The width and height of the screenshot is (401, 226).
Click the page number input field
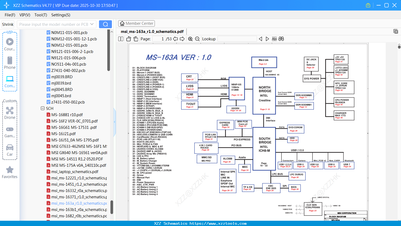coord(159,39)
